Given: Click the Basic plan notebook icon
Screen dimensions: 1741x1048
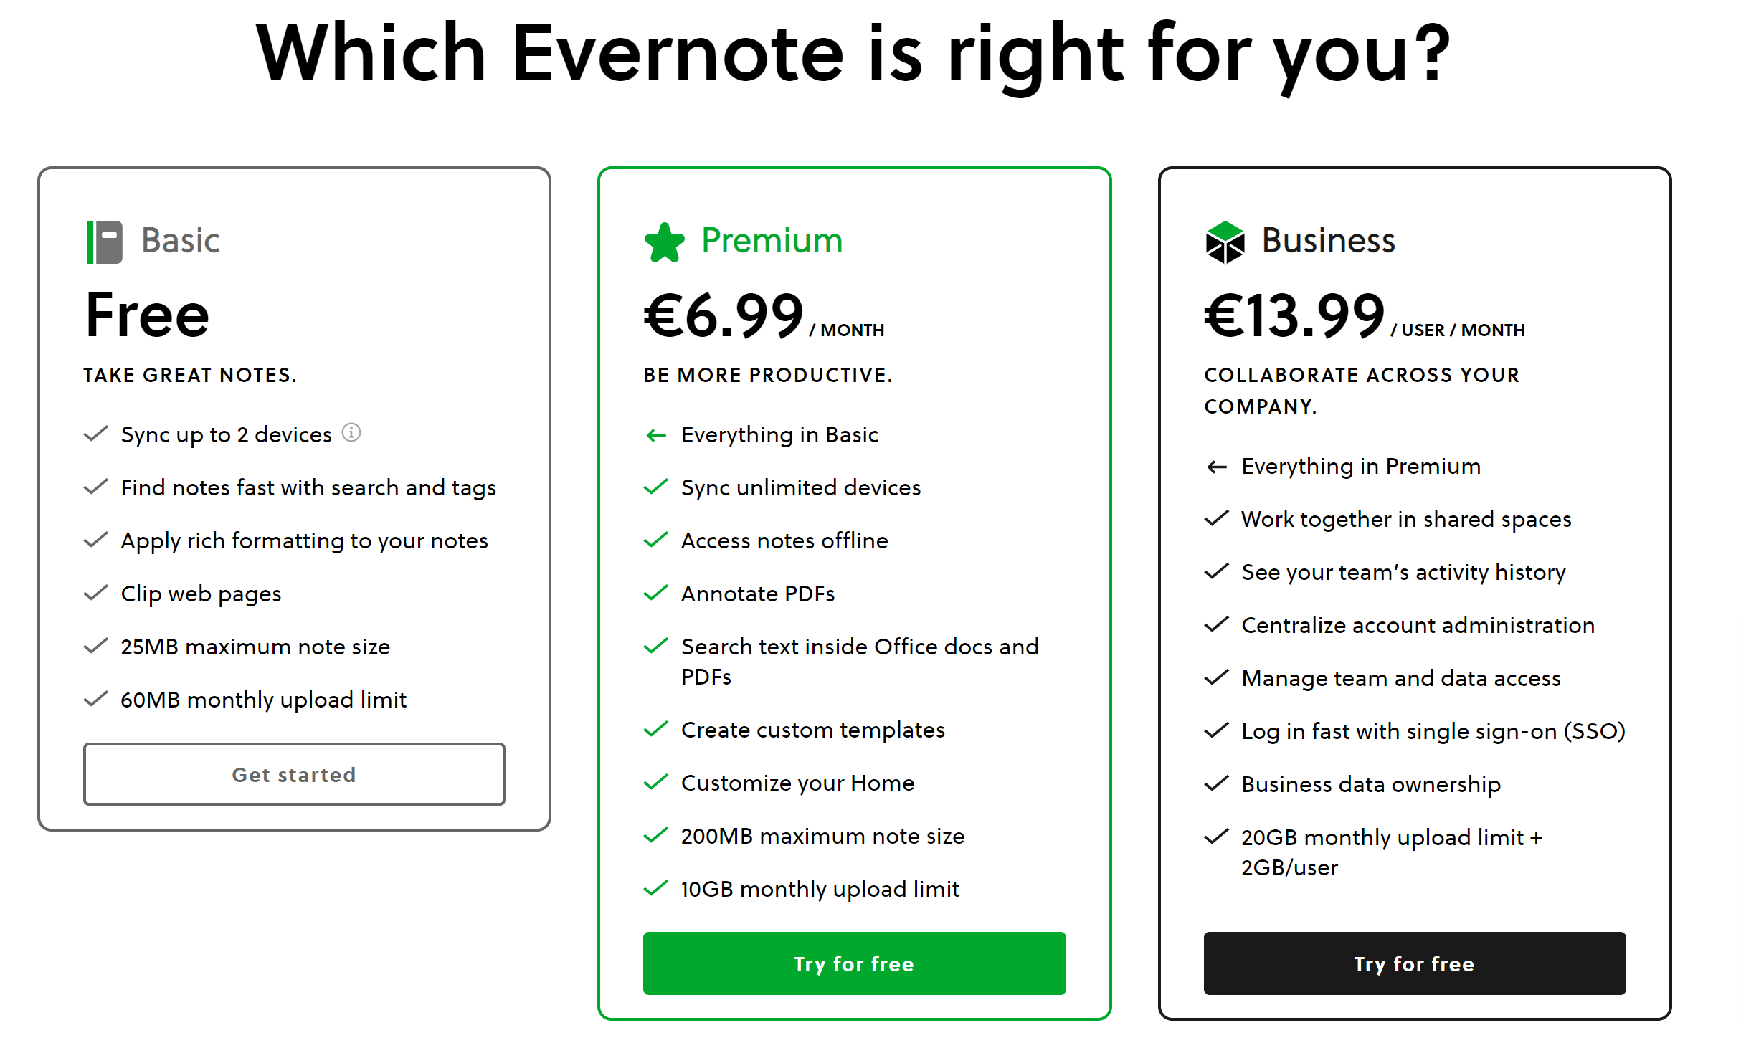Looking at the screenshot, I should [x=105, y=242].
